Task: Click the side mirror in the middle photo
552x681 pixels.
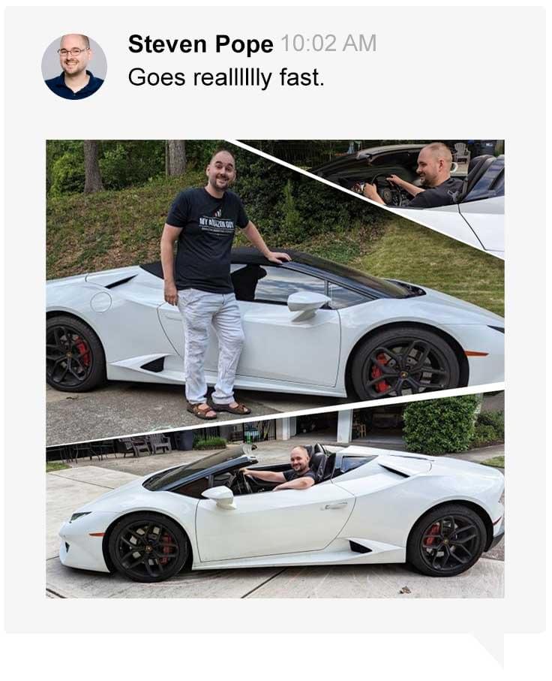Action: coord(307,305)
